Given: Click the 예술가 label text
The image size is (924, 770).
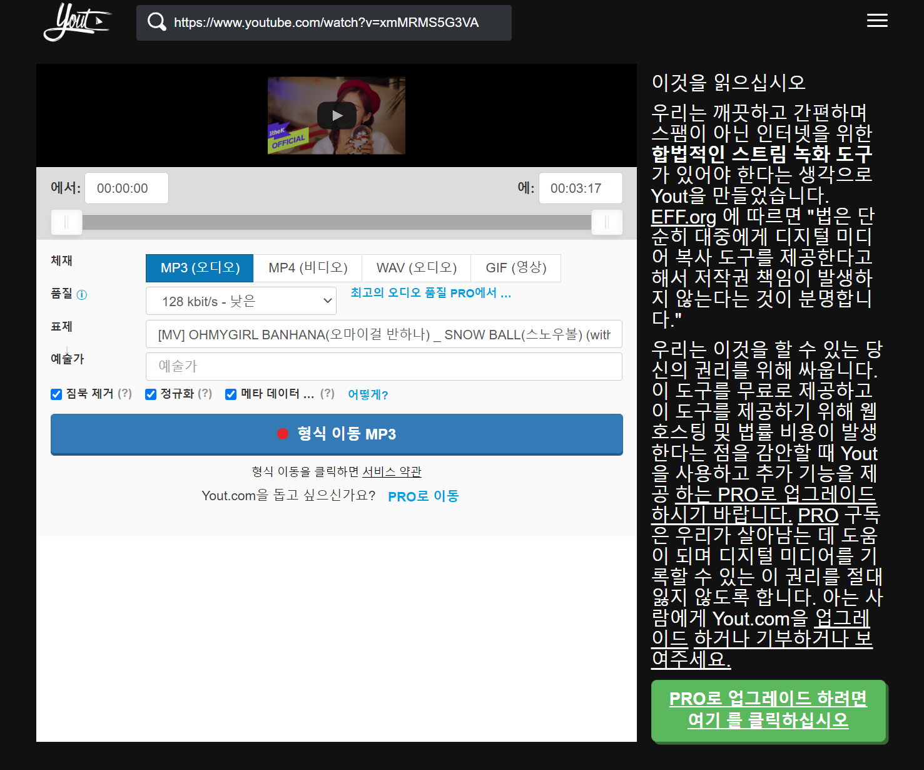Looking at the screenshot, I should point(68,359).
